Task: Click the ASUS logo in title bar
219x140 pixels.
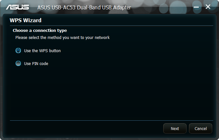Action: coord(17,7)
